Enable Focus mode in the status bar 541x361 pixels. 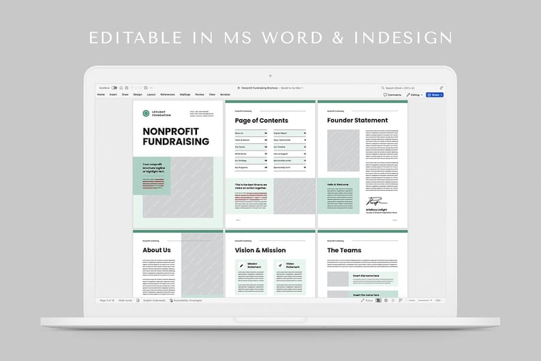click(x=367, y=300)
